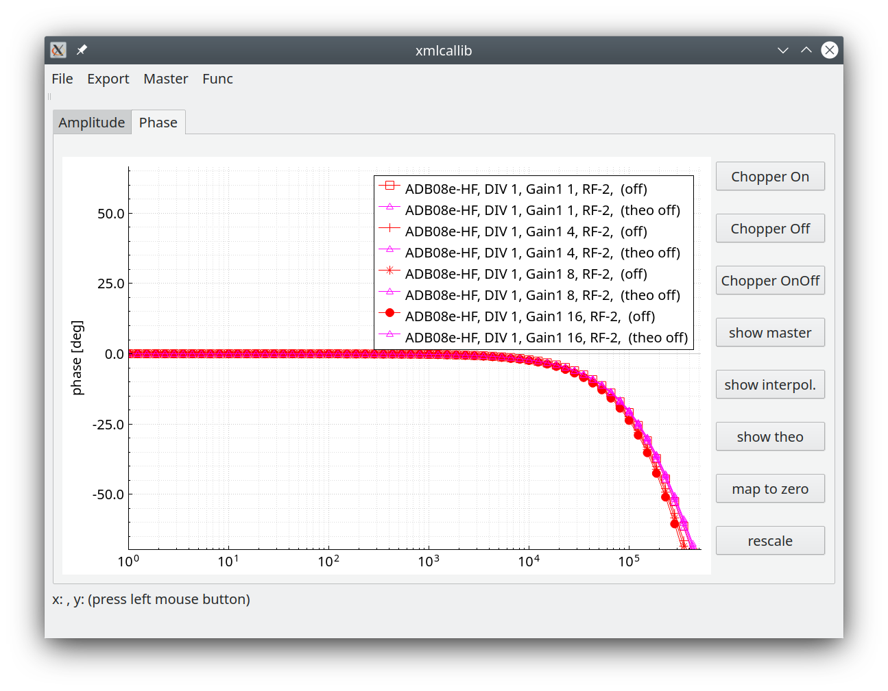The height and width of the screenshot is (691, 888).
Task: Click the red asterisk marker for Gain1 8 (off)
Action: click(389, 270)
